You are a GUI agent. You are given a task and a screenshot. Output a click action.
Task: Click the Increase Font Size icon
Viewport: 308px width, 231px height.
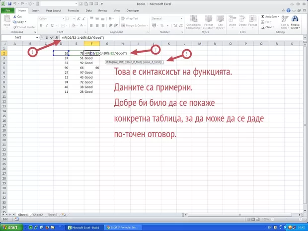pyautogui.click(x=78, y=19)
